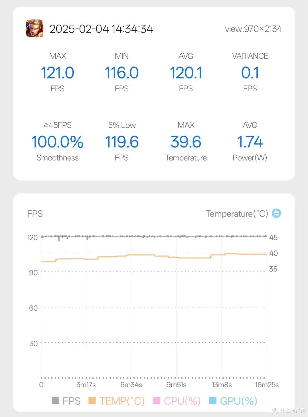The width and height of the screenshot is (308, 417).
Task: Switch chart axis with blue swap icon
Action: 276,213
